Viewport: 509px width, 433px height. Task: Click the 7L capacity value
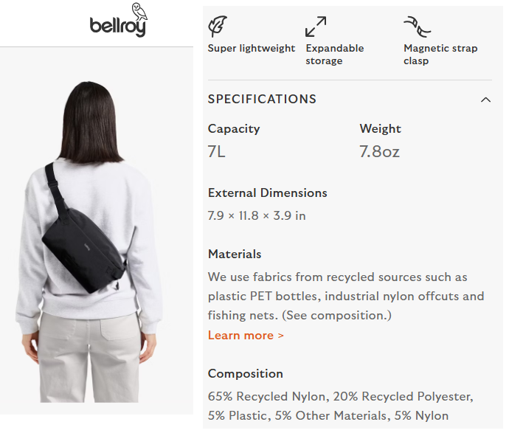[217, 151]
